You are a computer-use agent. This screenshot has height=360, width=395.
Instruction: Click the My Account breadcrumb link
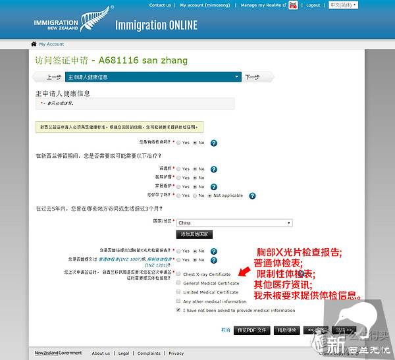[x=51, y=44]
